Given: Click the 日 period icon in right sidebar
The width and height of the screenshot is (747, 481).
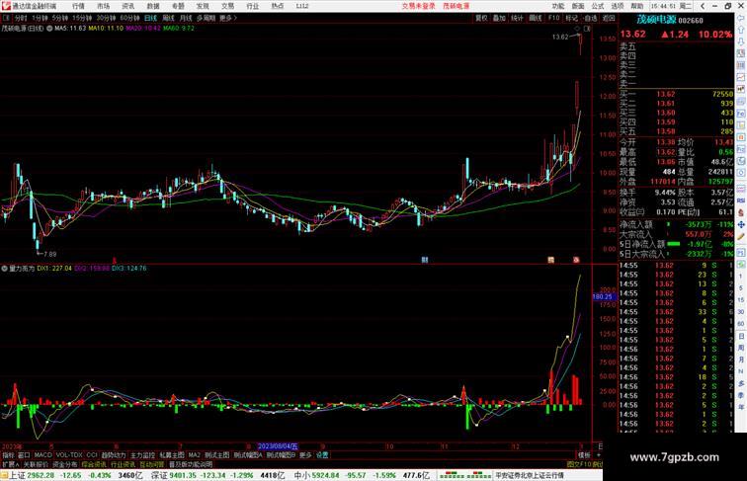Looking at the screenshot, I should pos(741,336).
